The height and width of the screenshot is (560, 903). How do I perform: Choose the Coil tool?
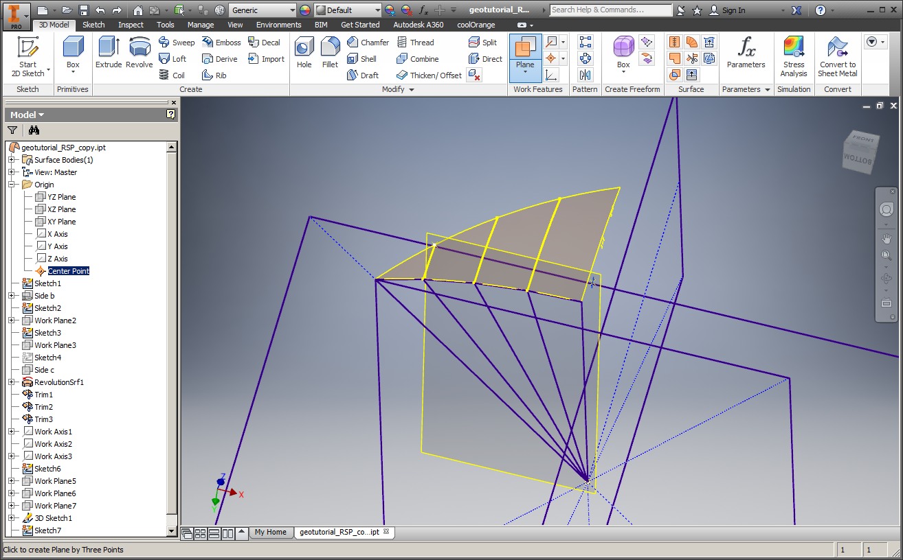click(x=172, y=75)
